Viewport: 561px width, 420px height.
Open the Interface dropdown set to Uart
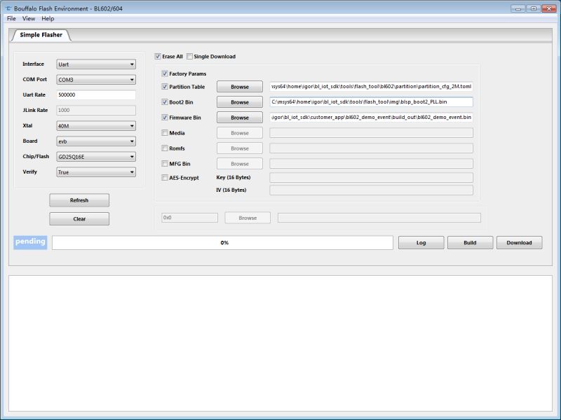click(x=96, y=64)
